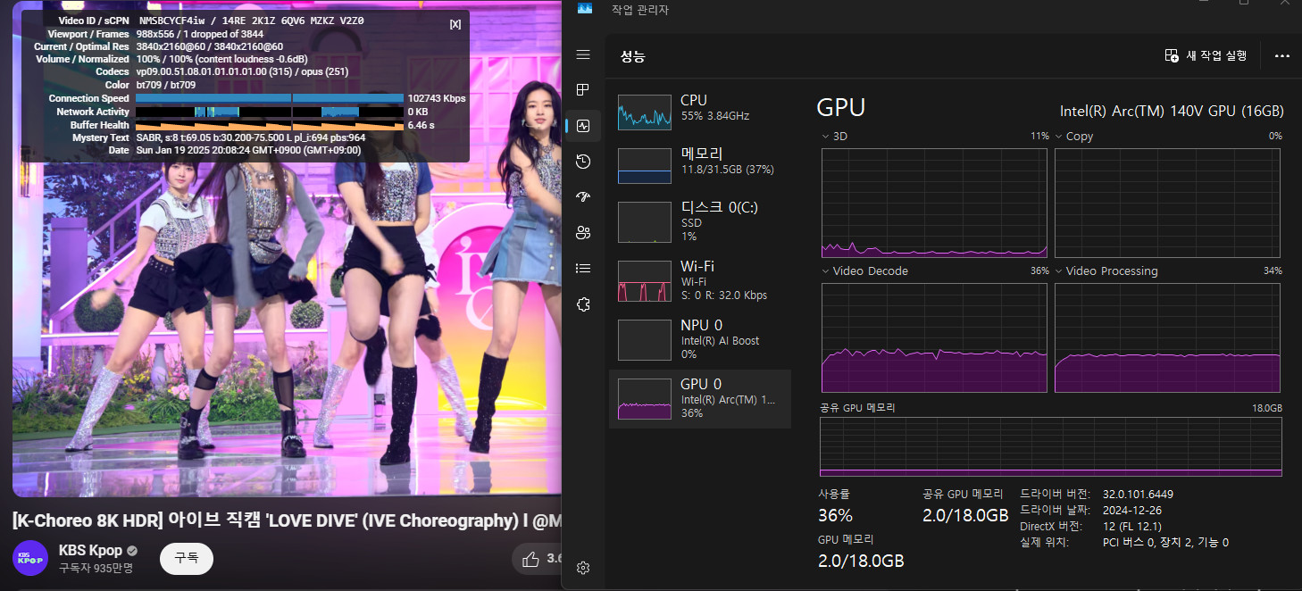Viewport: 1302px width, 591px height.
Task: Open Task Manager settings gear
Action: 583,568
